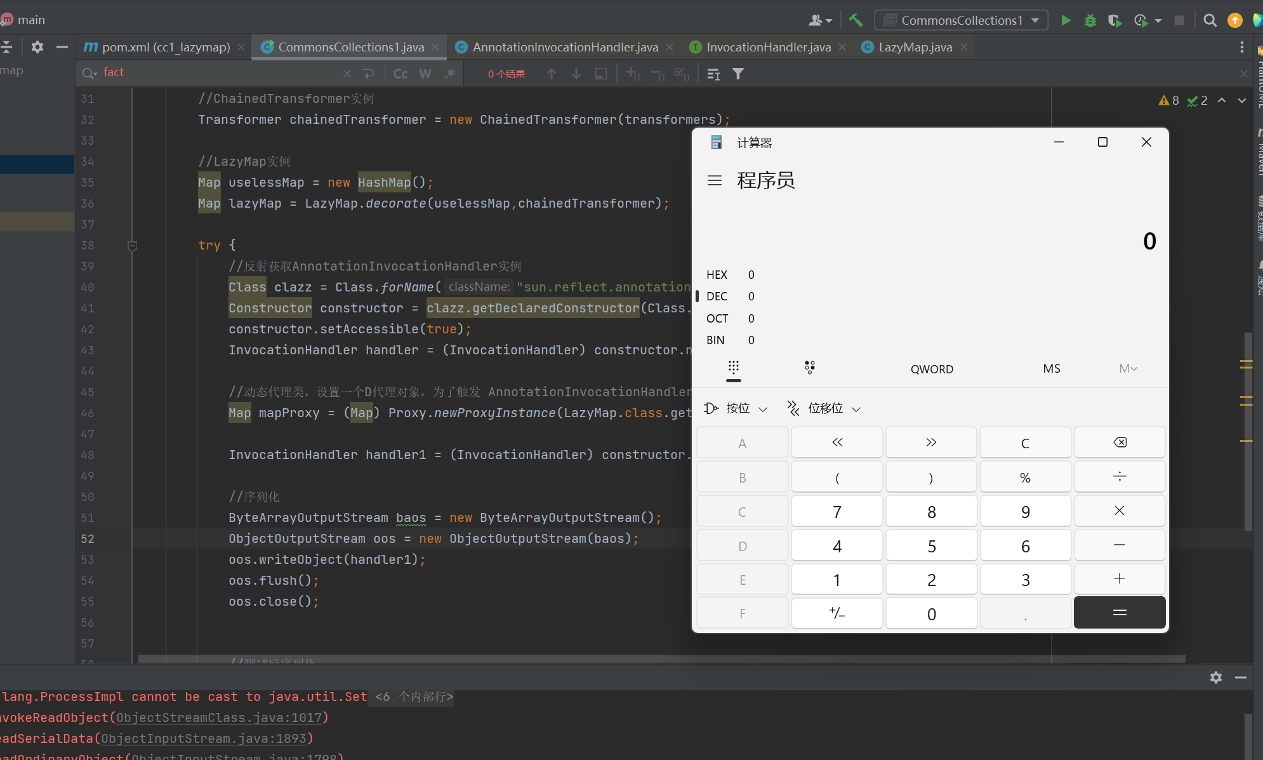Image resolution: width=1263 pixels, height=760 pixels.
Task: Toggle QWORD word size
Action: pos(931,369)
